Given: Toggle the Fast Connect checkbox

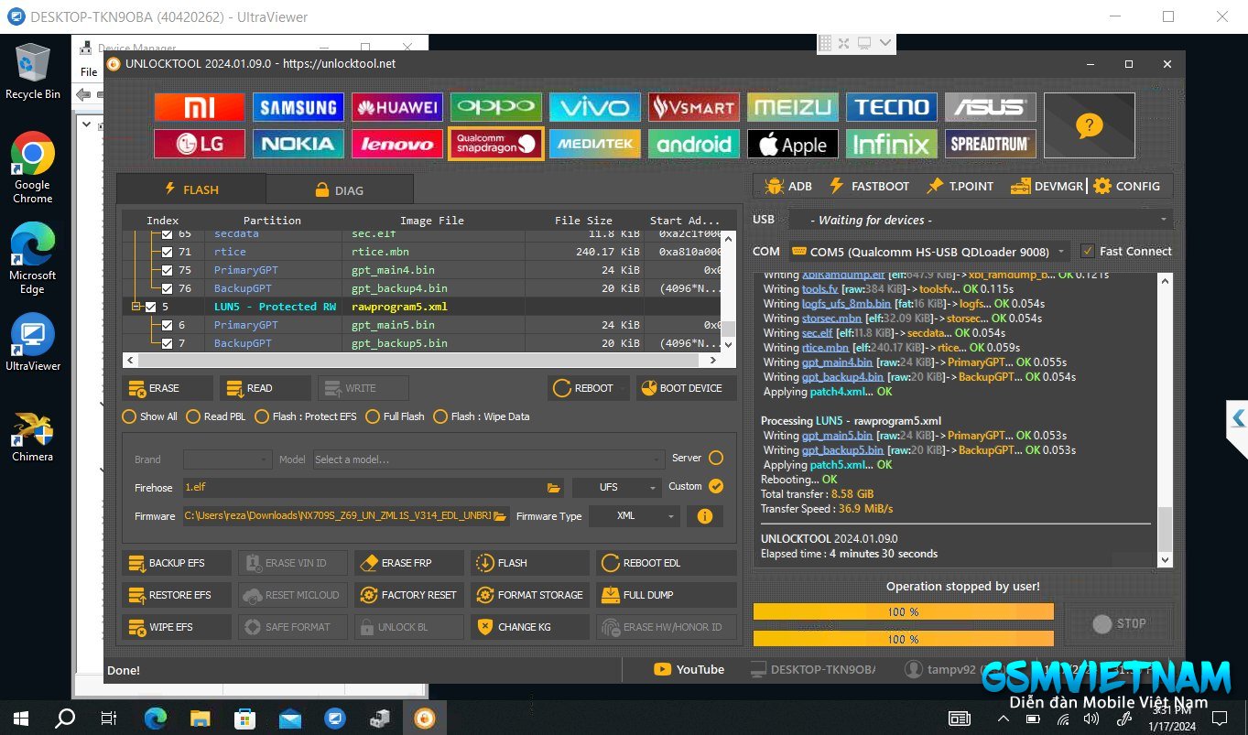Looking at the screenshot, I should point(1088,251).
